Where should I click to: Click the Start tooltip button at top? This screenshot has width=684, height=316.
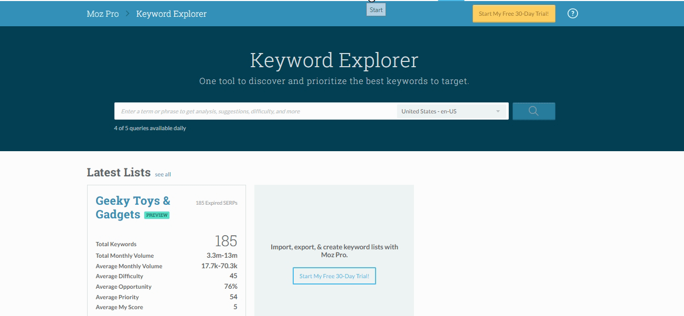(376, 9)
